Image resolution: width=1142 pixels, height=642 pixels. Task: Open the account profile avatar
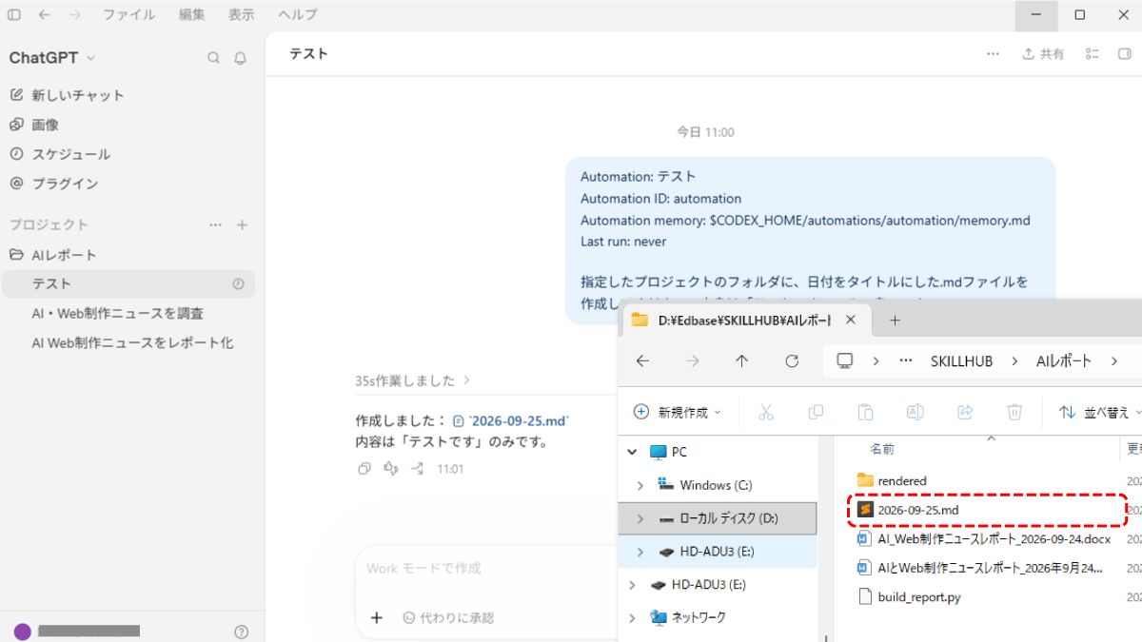point(23,632)
